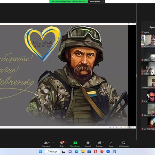
Task: Launch Microsoft Edge from the taskbar
Action: pyautogui.click(x=77, y=151)
